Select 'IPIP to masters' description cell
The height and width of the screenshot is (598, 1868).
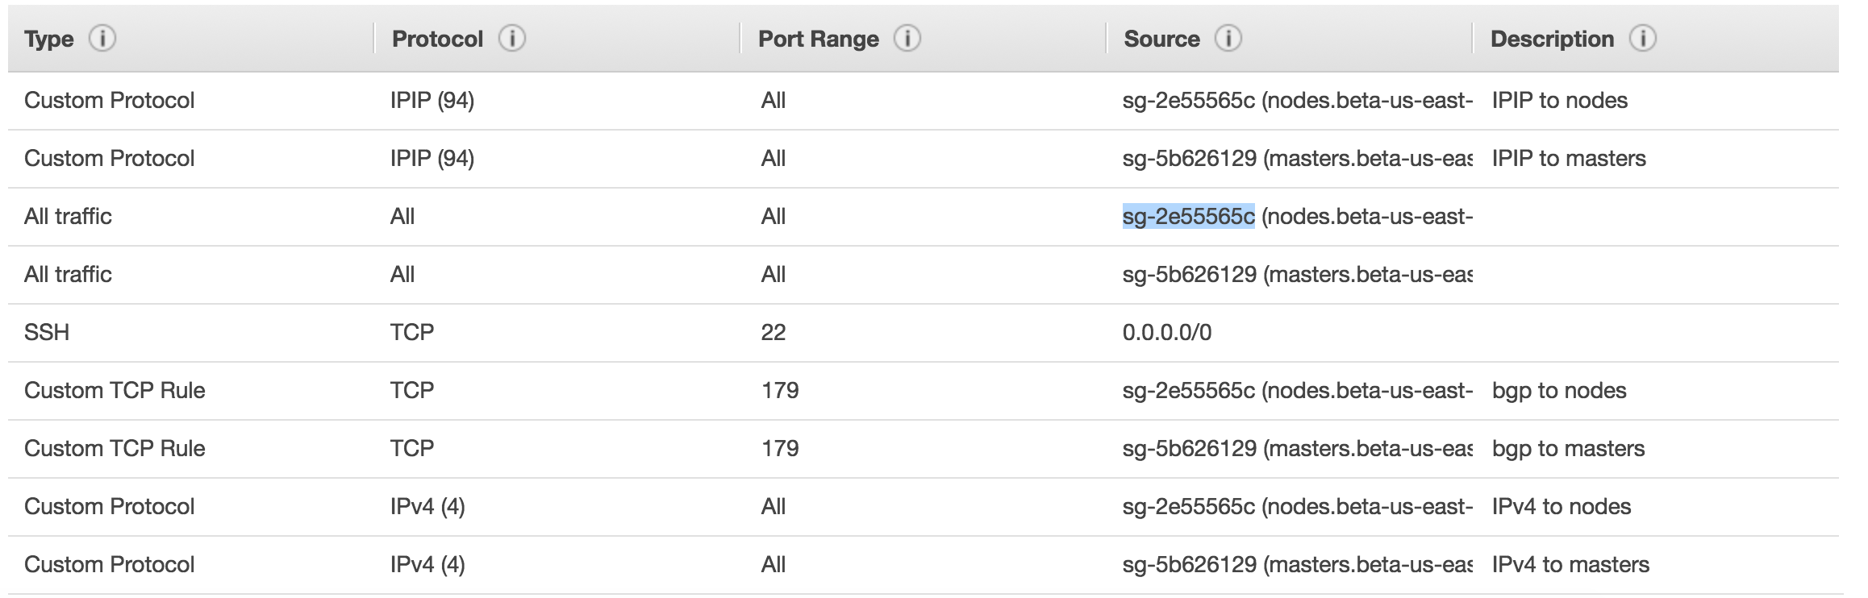coord(1569,158)
